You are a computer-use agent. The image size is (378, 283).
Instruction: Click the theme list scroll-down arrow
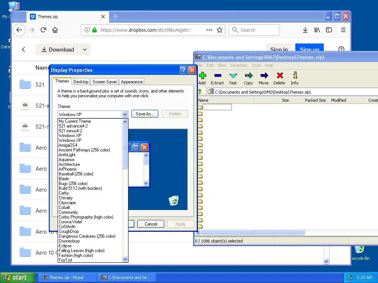tap(125, 259)
